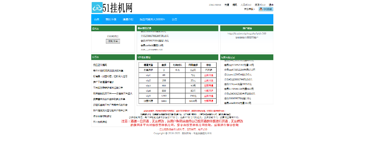Open the 我的下级 nav tab
Screen dimensions: 365x168
(x=111, y=19)
